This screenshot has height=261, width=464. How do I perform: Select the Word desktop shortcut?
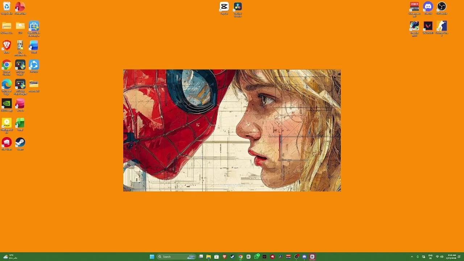[x=34, y=47]
